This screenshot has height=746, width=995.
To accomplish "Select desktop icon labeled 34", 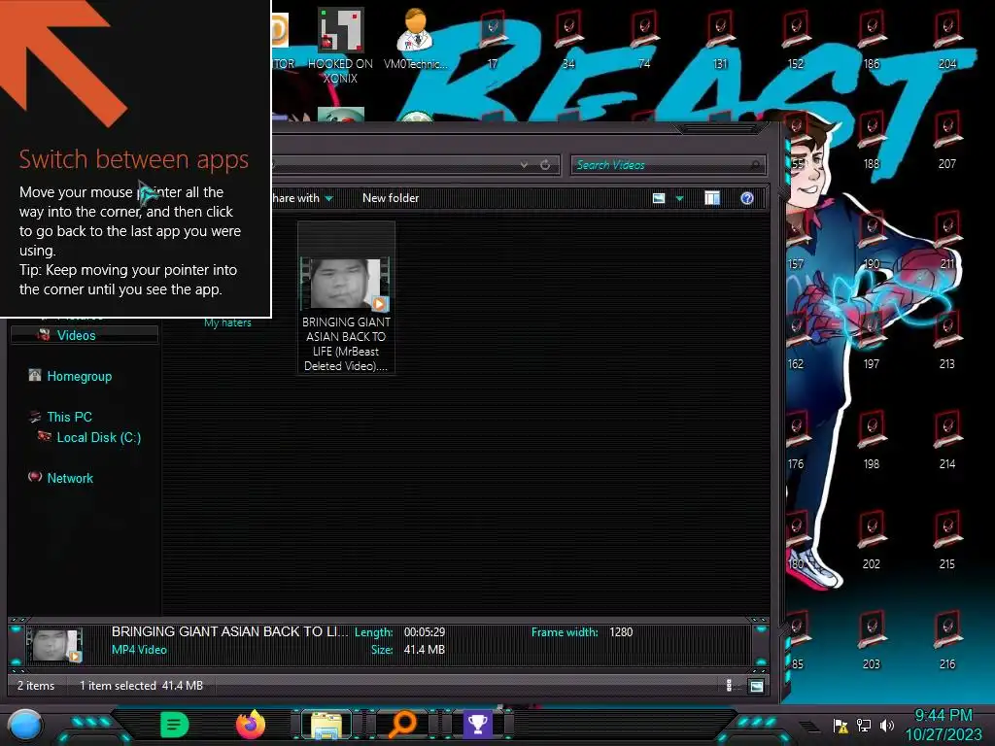I will [x=568, y=39].
